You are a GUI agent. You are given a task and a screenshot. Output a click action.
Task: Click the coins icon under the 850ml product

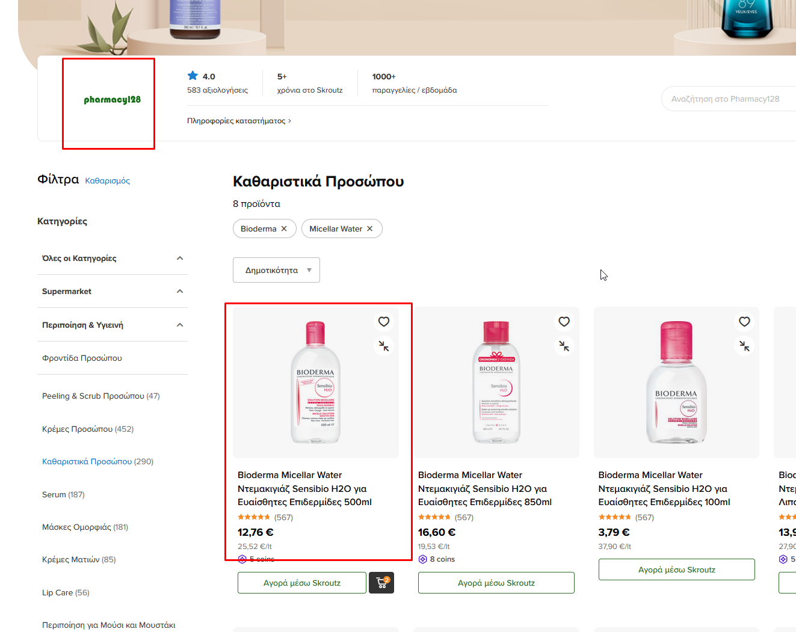422,559
